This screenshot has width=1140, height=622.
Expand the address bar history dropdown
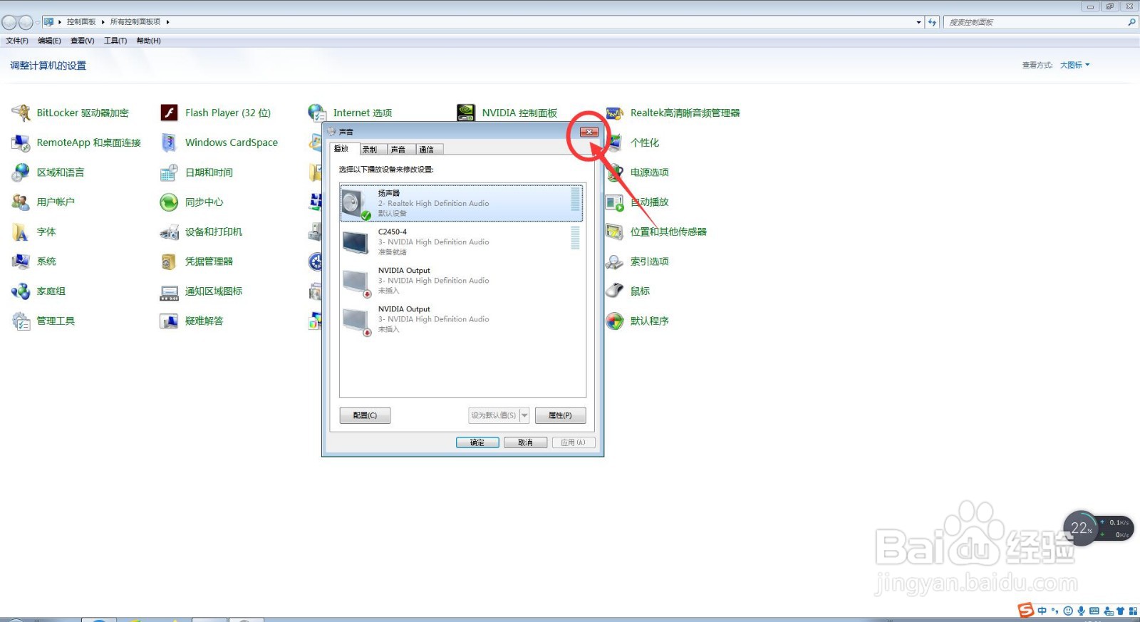pos(918,22)
